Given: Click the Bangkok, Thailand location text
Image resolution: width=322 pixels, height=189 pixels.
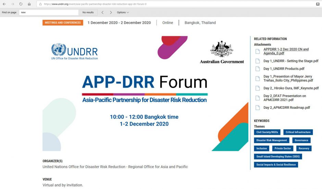Looking at the screenshot, I should [x=200, y=23].
